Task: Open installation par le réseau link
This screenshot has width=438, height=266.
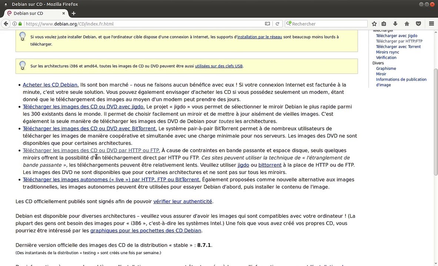Action: pos(260,37)
